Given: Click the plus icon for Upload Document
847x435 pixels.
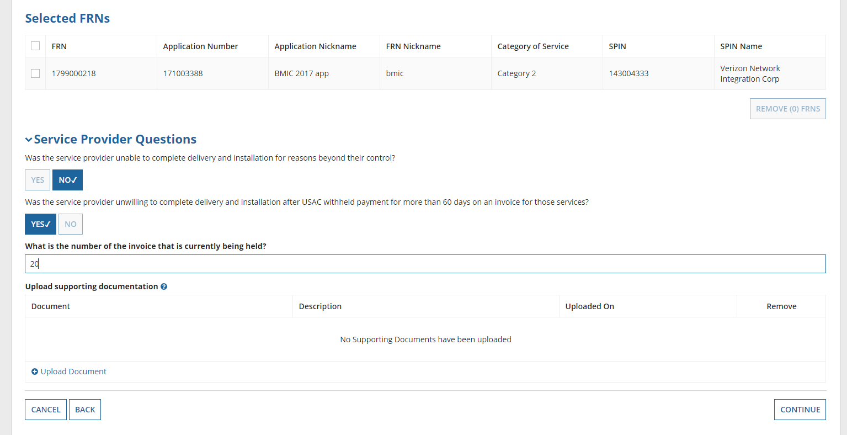Looking at the screenshot, I should pos(35,372).
